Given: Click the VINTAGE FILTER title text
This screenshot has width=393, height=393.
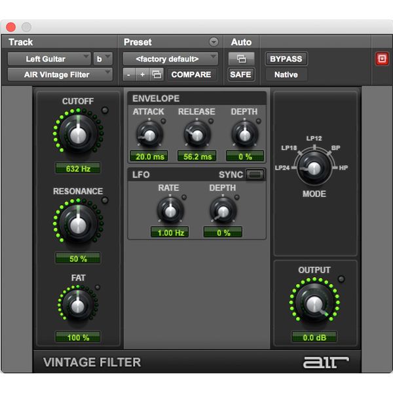Looking at the screenshot, I should 92,362.
